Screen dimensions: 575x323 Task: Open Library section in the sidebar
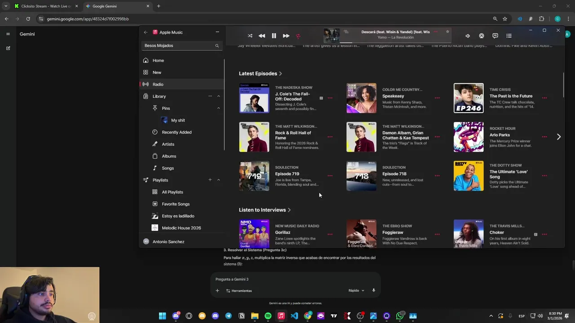159,96
